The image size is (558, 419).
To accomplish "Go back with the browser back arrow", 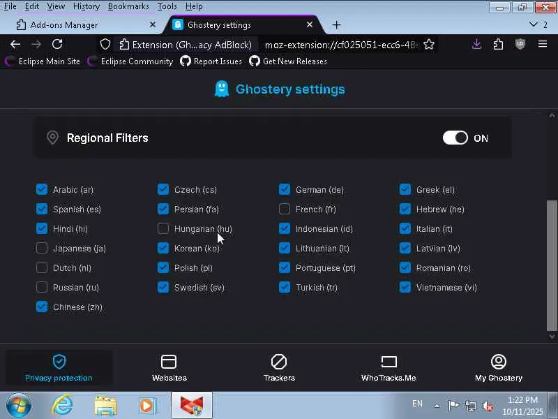I will point(15,45).
